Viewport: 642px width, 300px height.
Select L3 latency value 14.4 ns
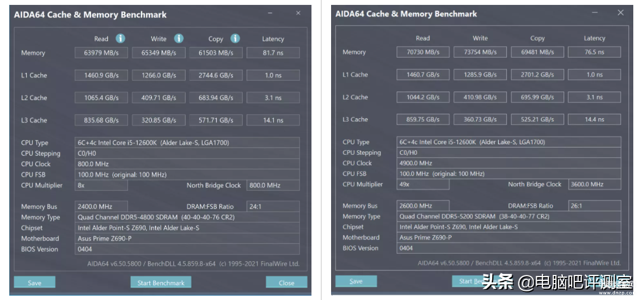point(595,119)
